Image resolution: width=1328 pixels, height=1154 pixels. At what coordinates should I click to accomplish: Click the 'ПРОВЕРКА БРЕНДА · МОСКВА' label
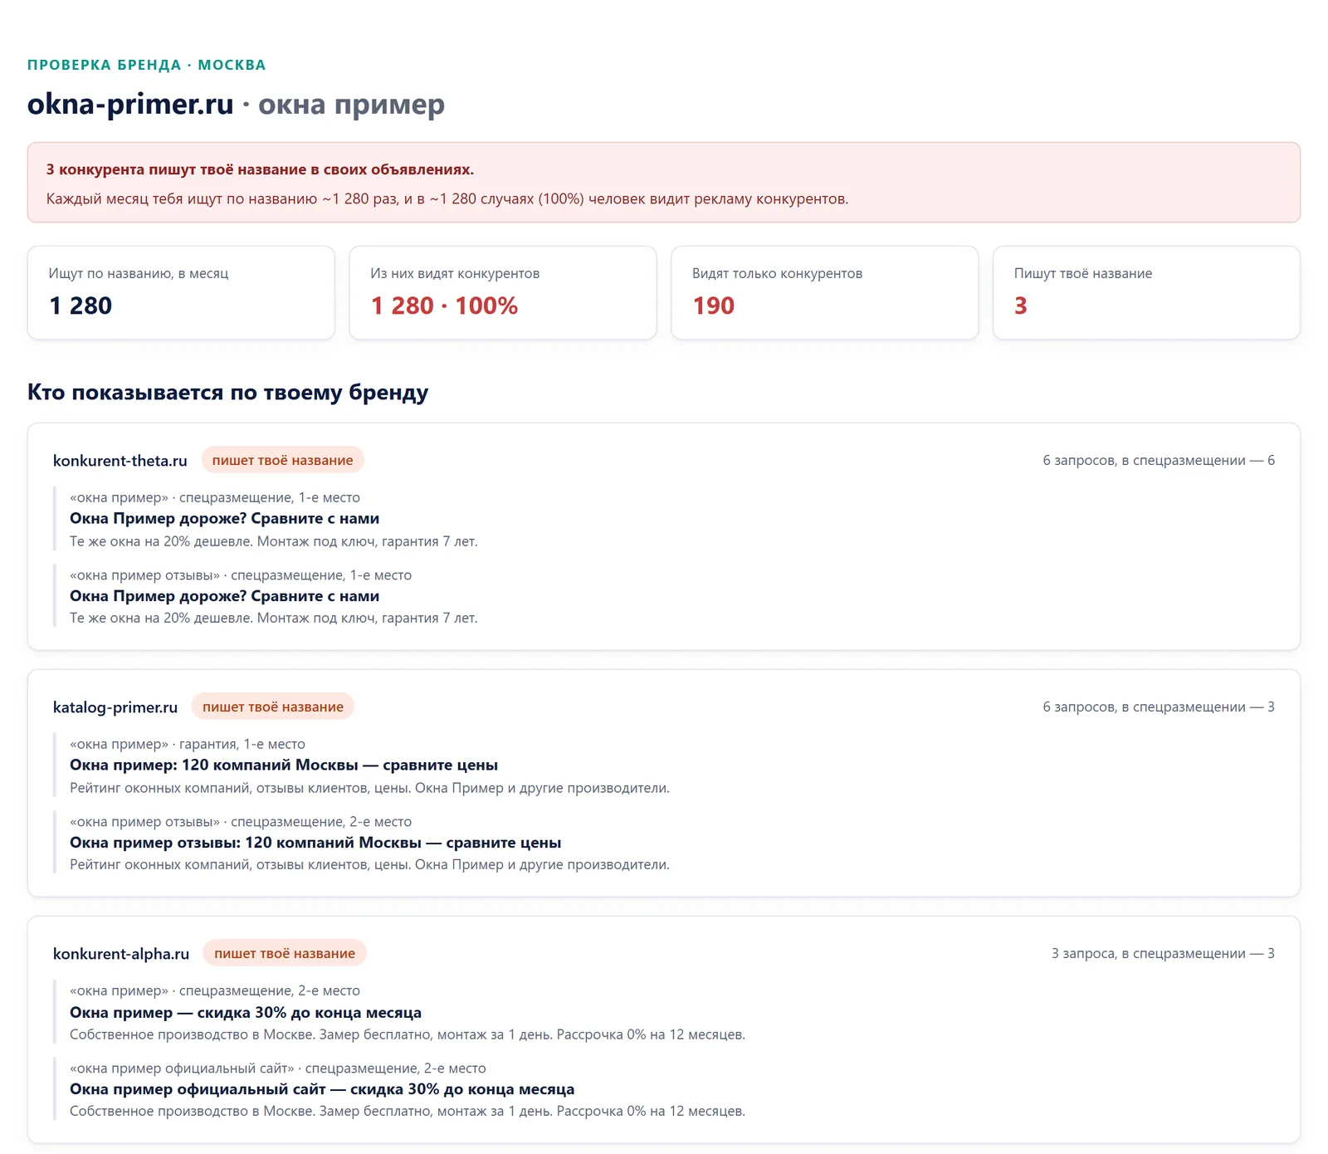[147, 65]
